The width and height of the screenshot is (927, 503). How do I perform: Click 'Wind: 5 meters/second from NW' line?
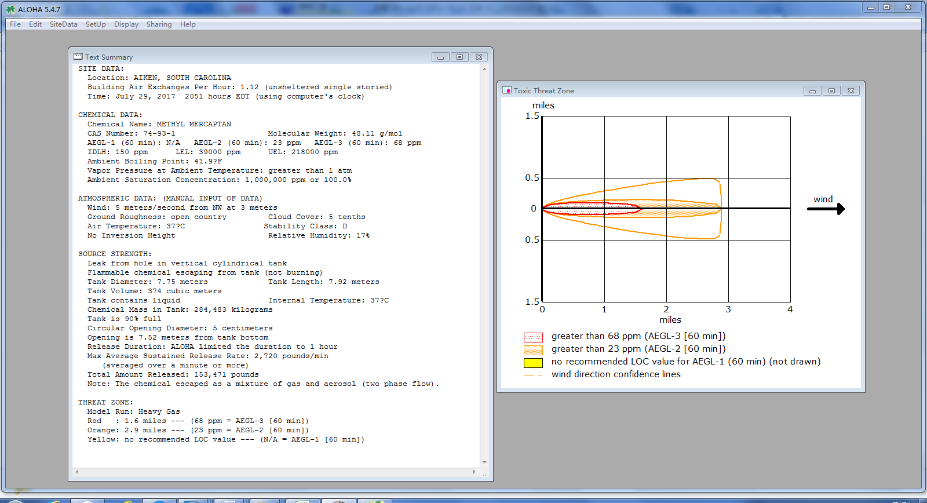coord(183,207)
